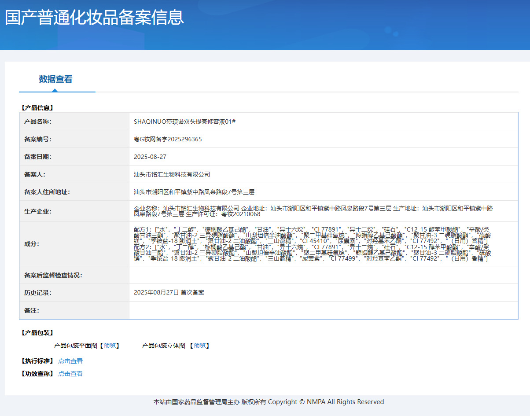Click the 备案人 label cell
The width and height of the screenshot is (530, 416).
click(x=74, y=174)
